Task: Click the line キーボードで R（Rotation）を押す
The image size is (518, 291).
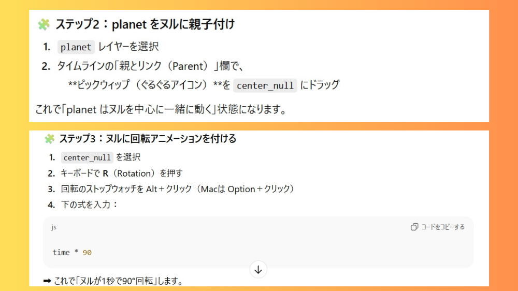Action: pos(122,173)
